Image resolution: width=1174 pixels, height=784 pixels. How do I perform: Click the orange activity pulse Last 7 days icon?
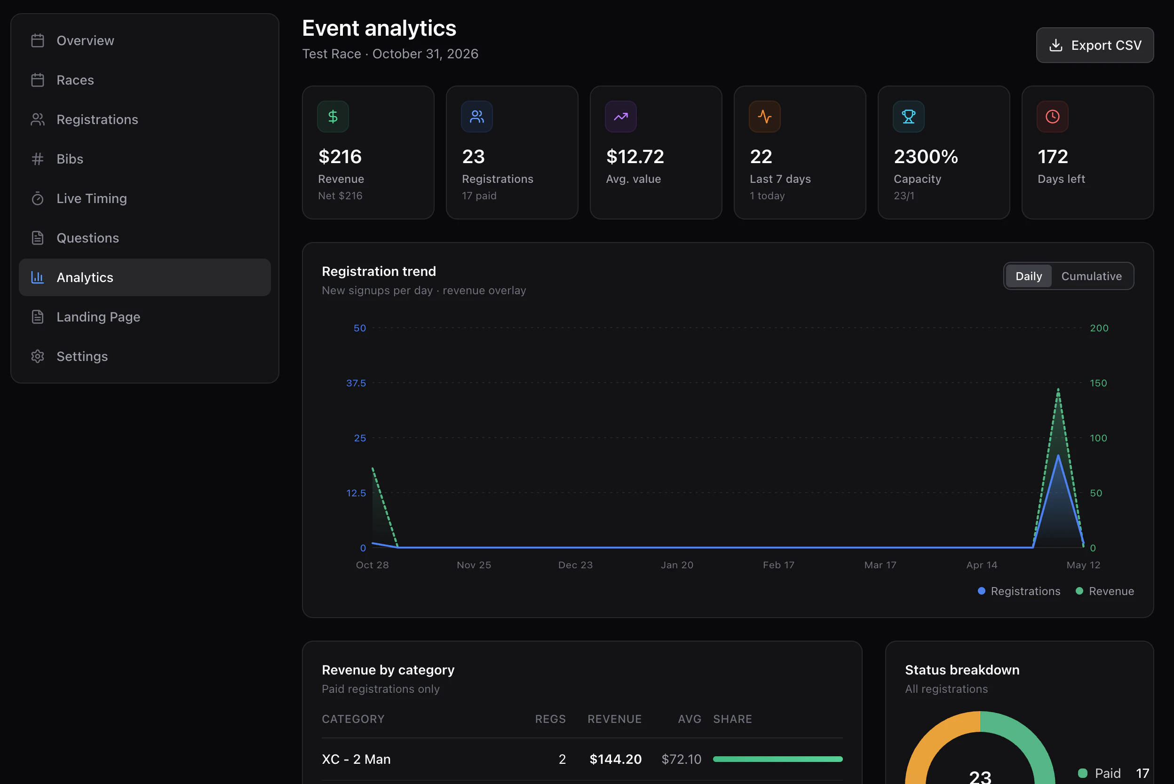point(764,117)
